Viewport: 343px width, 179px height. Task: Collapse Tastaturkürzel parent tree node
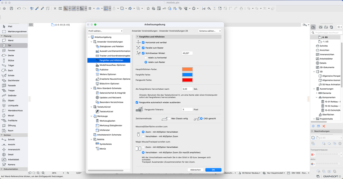tap(91, 107)
